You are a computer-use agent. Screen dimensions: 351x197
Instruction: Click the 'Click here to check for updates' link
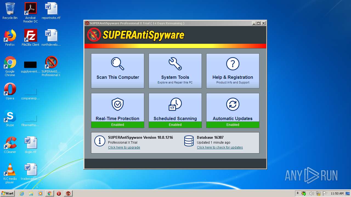(220, 147)
